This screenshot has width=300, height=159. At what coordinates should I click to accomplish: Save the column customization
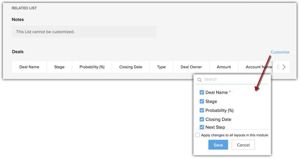pyautogui.click(x=218, y=145)
